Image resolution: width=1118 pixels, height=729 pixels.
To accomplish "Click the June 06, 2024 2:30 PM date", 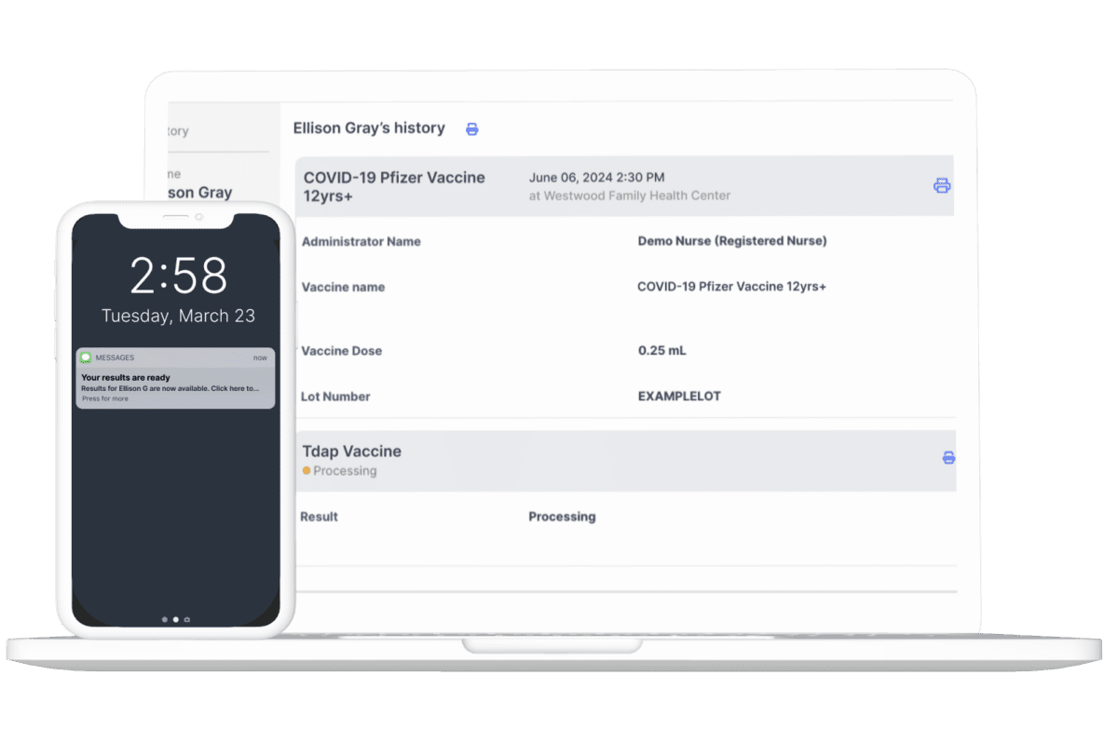I will tap(596, 178).
